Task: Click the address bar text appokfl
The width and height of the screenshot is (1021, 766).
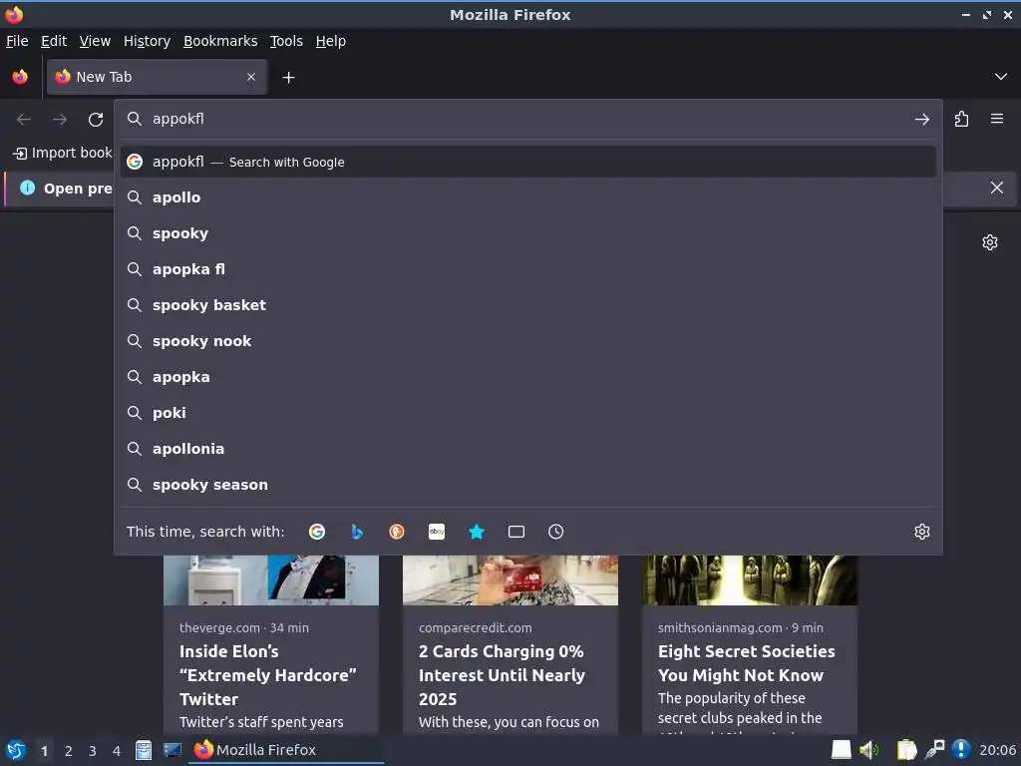Action: [177, 119]
